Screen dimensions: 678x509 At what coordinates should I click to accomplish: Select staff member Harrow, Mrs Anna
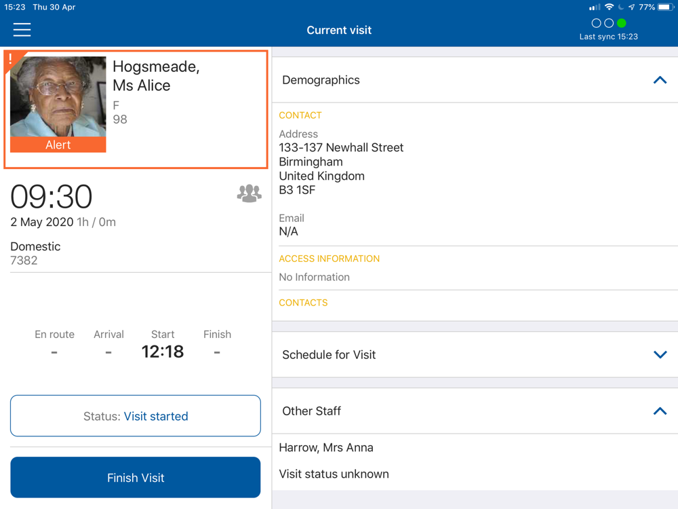click(x=326, y=448)
